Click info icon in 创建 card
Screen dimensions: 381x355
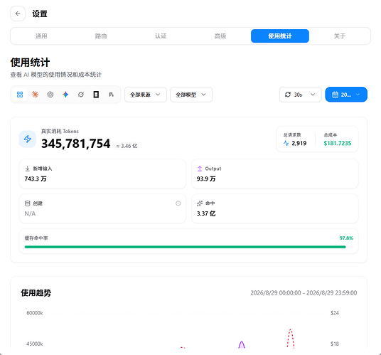pos(178,203)
